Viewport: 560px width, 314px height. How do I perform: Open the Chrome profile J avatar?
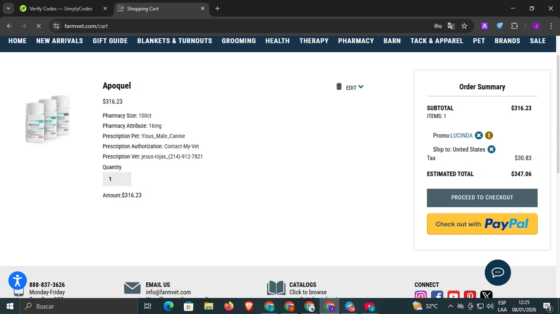536,26
